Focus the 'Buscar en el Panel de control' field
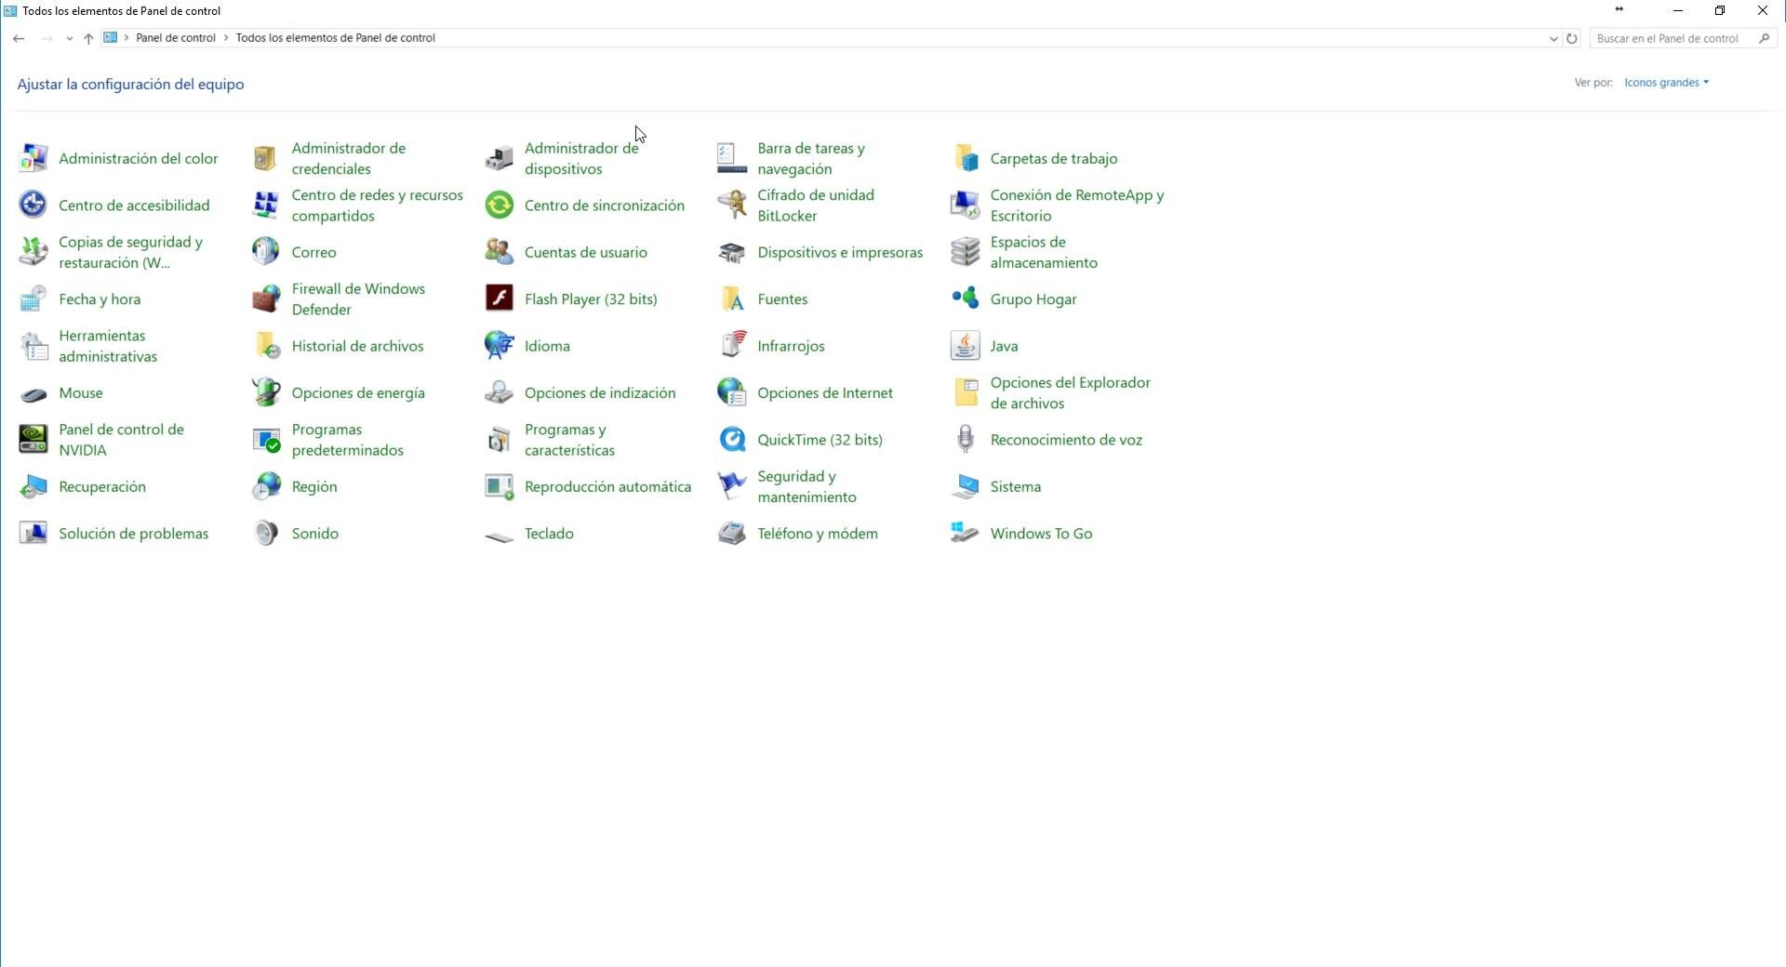This screenshot has width=1786, height=967. pyautogui.click(x=1670, y=39)
